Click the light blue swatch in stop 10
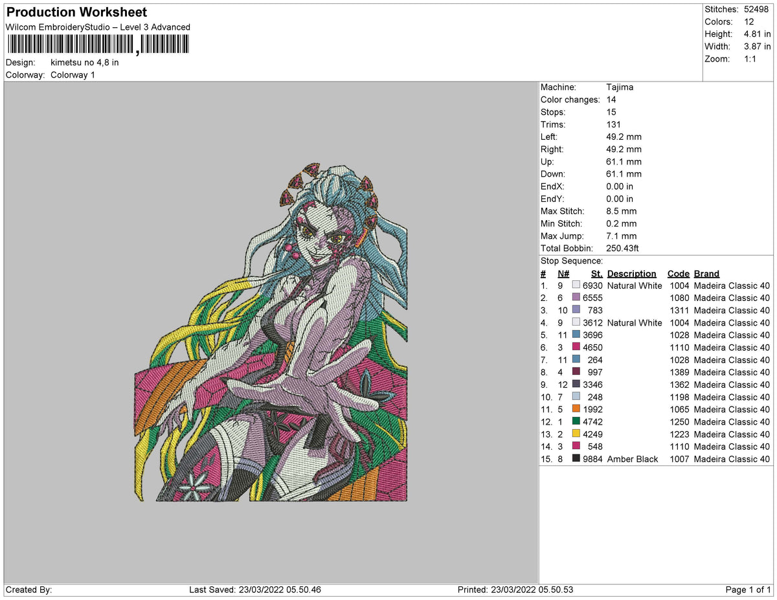Image resolution: width=777 pixels, height=600 pixels. pos(576,397)
